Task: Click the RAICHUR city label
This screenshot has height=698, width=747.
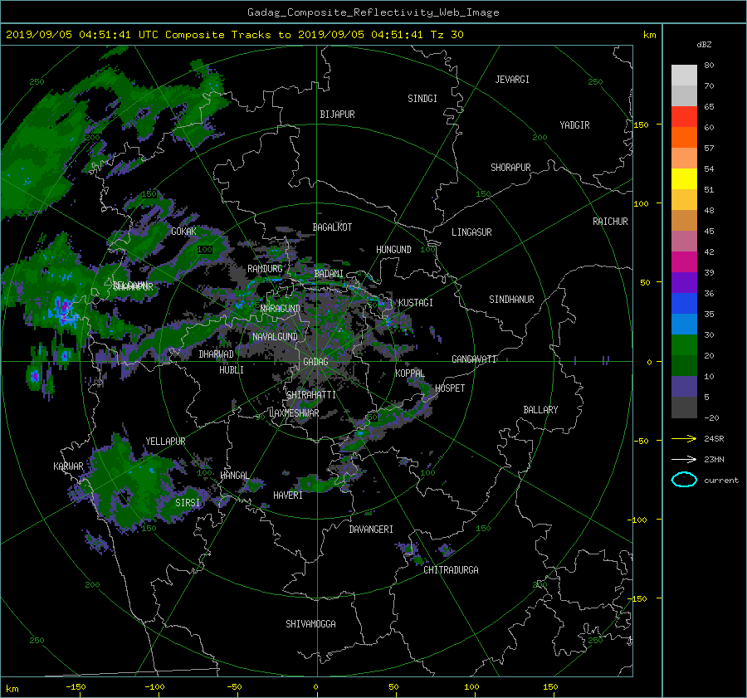Action: coord(610,222)
